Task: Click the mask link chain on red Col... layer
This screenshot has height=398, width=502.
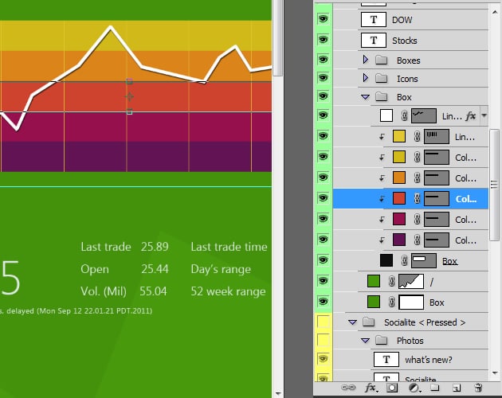Action: 417,199
